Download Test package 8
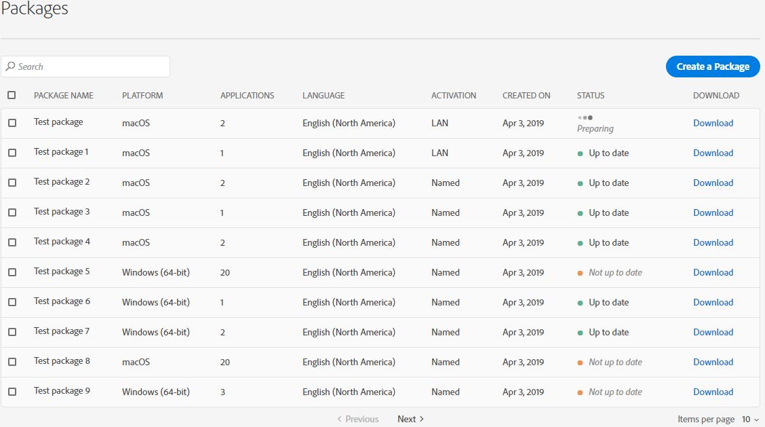This screenshot has width=765, height=427. 713,362
